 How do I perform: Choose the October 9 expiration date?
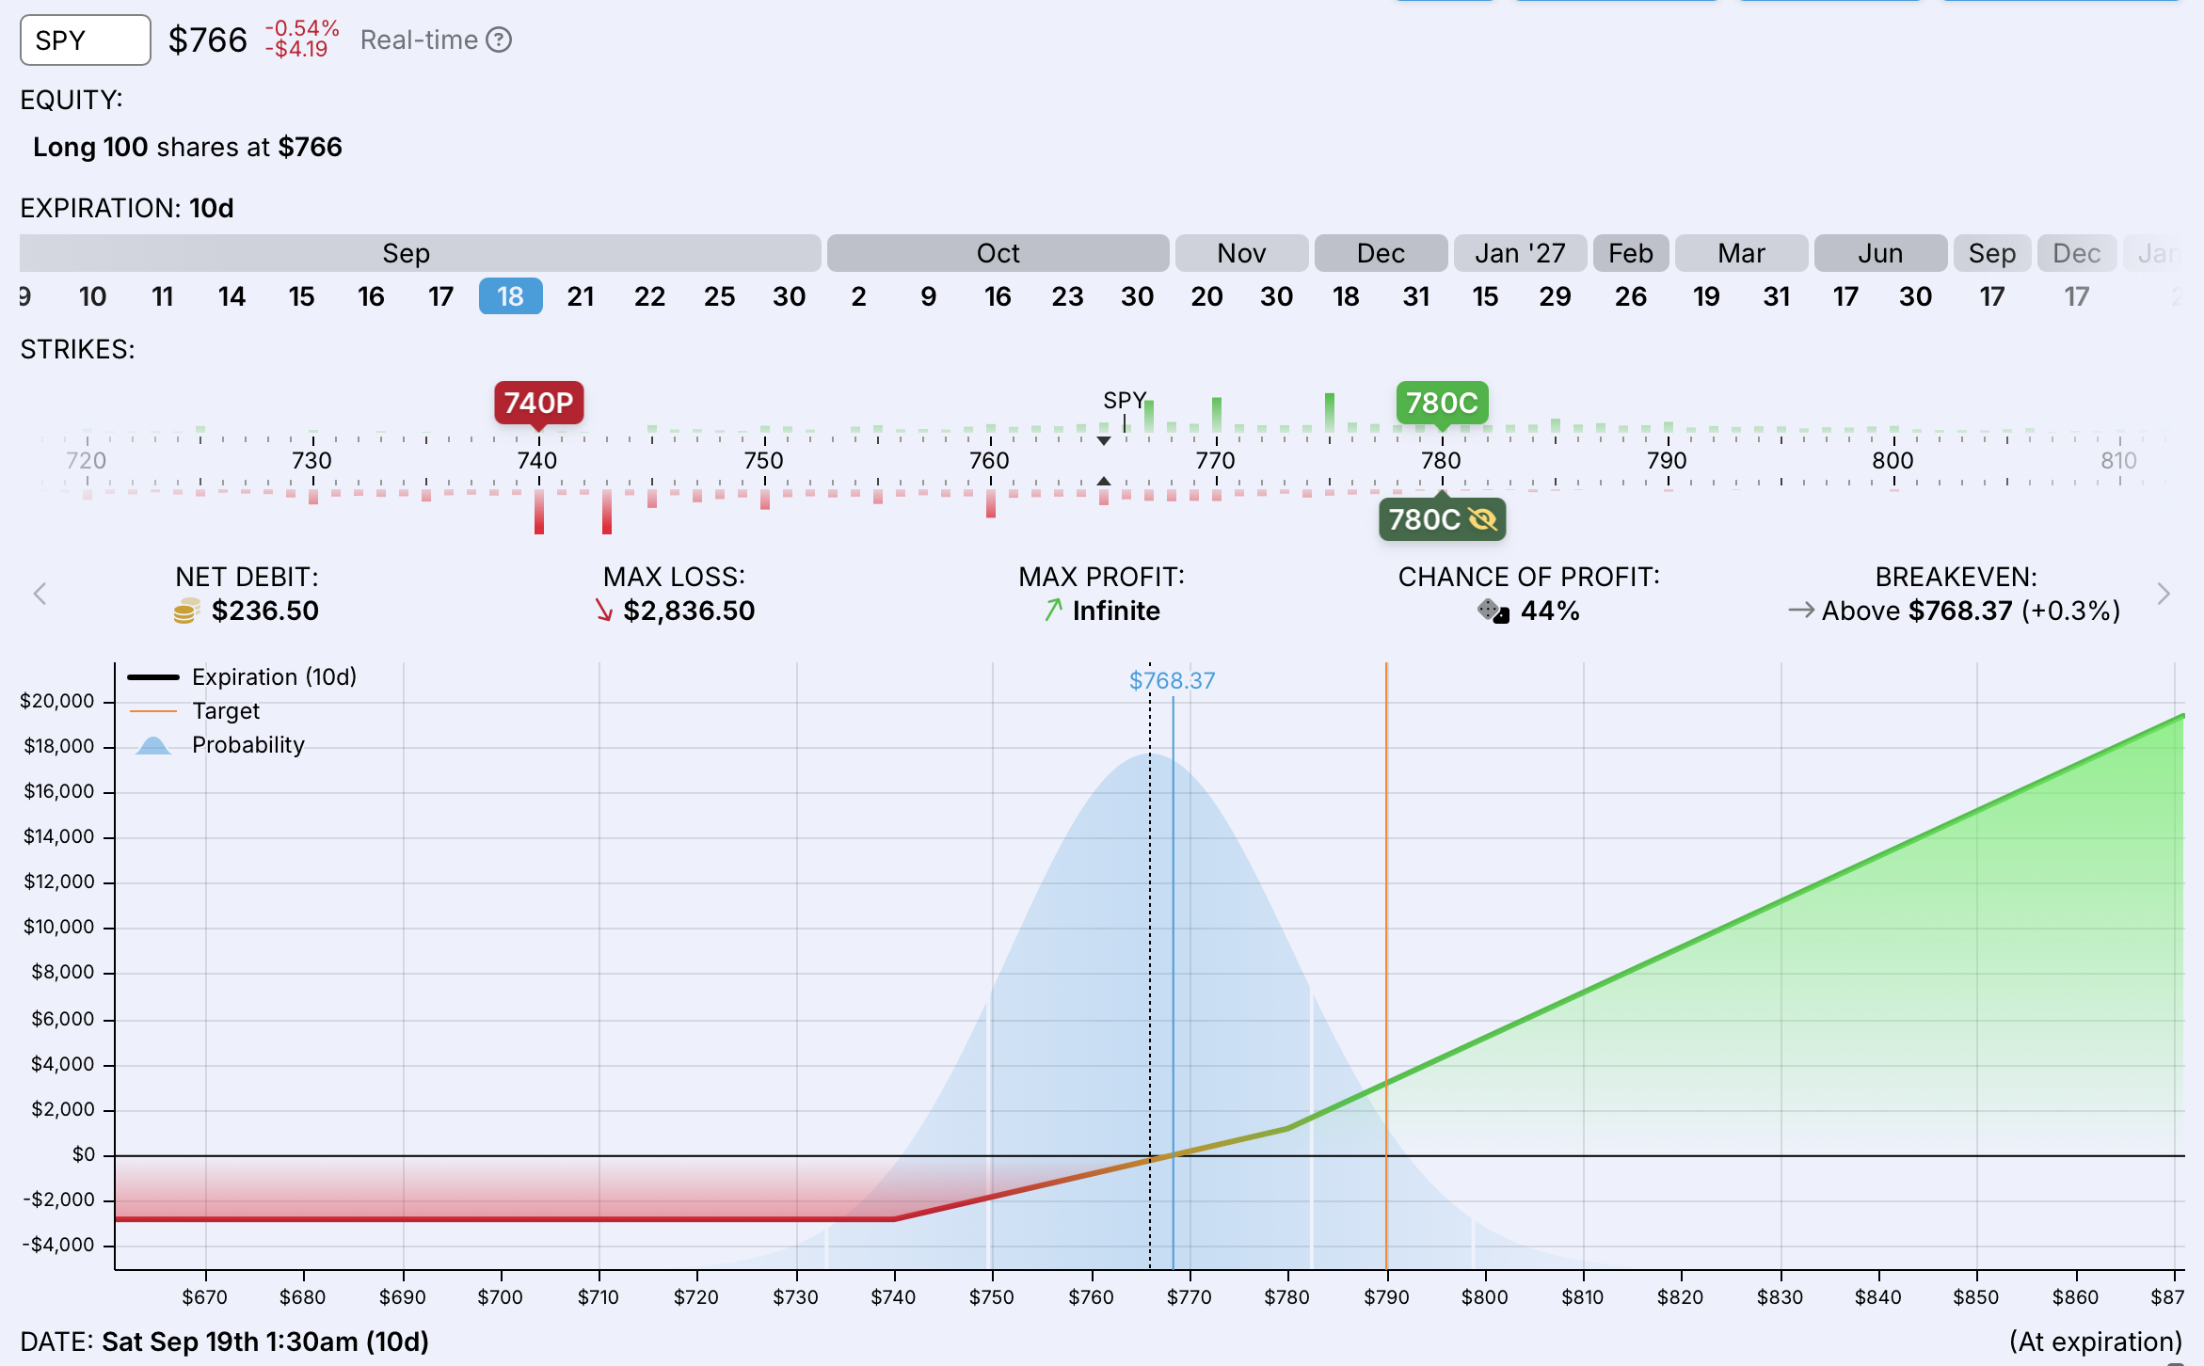tap(928, 296)
